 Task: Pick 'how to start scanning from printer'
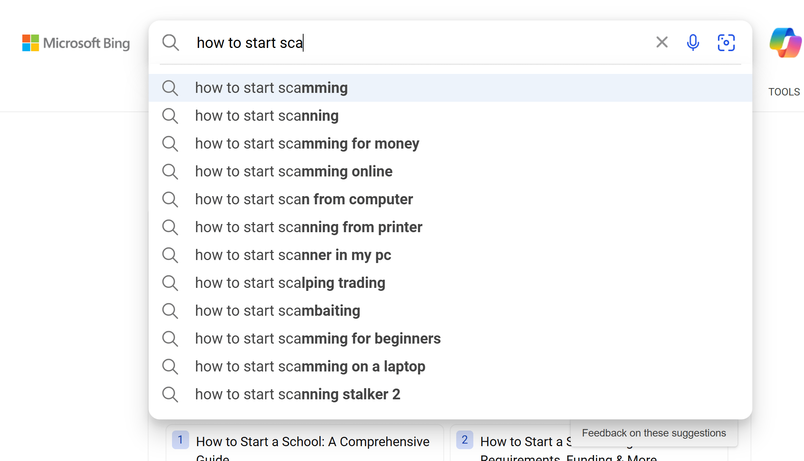coord(308,227)
